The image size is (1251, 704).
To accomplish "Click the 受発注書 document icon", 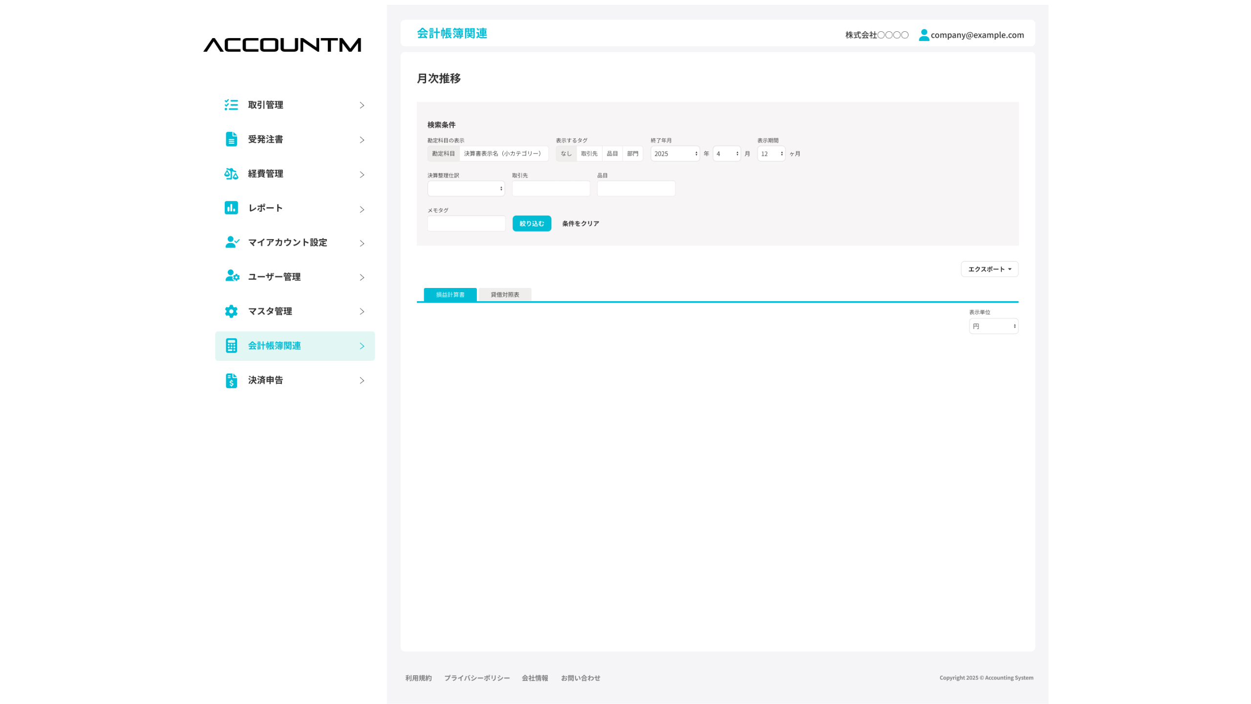I will pos(231,139).
